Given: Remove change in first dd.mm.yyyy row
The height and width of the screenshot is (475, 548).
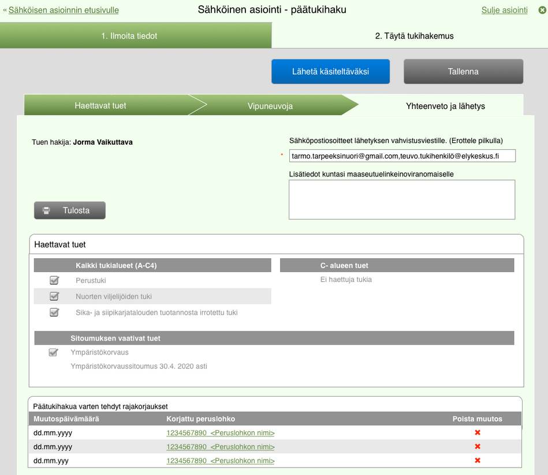Looking at the screenshot, I should point(478,432).
